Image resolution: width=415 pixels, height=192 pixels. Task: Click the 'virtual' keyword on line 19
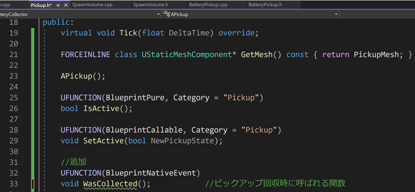(76, 33)
